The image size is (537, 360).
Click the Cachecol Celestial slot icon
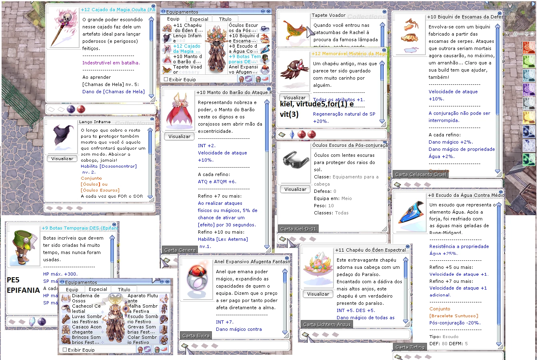pos(66,309)
